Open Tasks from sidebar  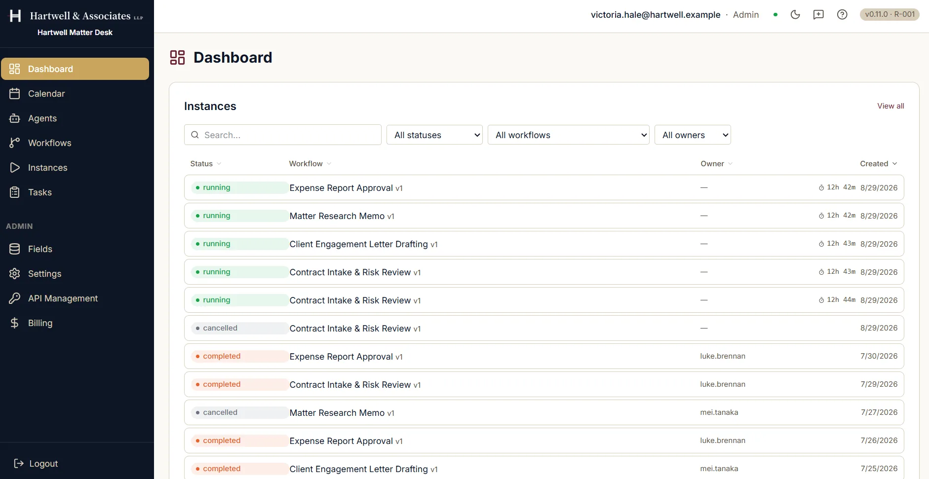tap(75, 192)
